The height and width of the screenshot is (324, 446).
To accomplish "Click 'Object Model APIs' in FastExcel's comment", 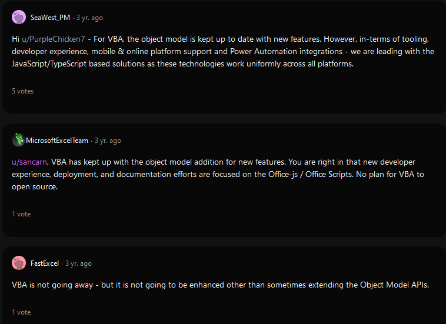I will [x=394, y=285].
